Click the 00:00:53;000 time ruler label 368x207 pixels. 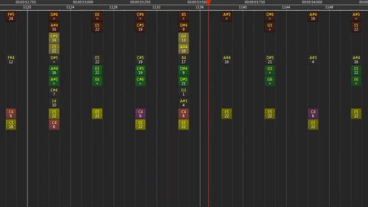click(83, 2)
